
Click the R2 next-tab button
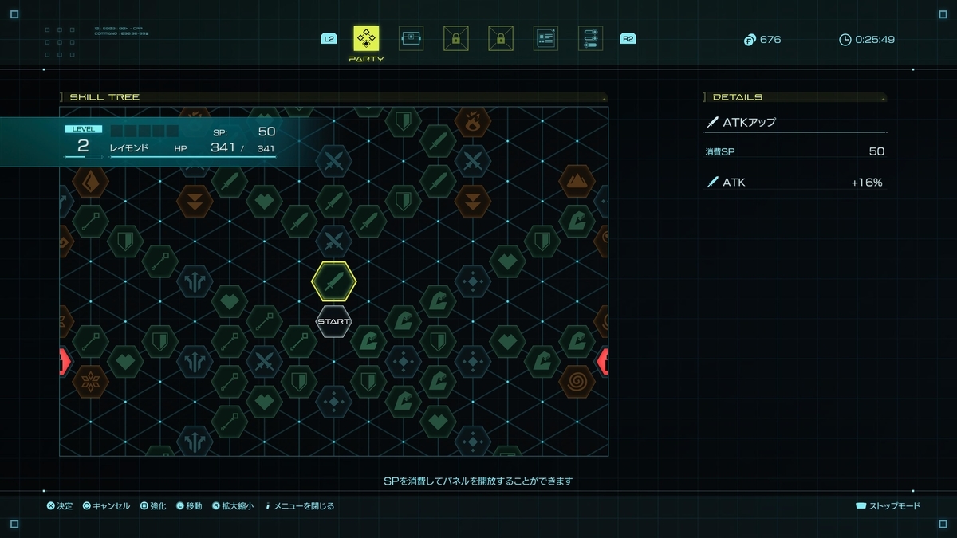(x=628, y=38)
